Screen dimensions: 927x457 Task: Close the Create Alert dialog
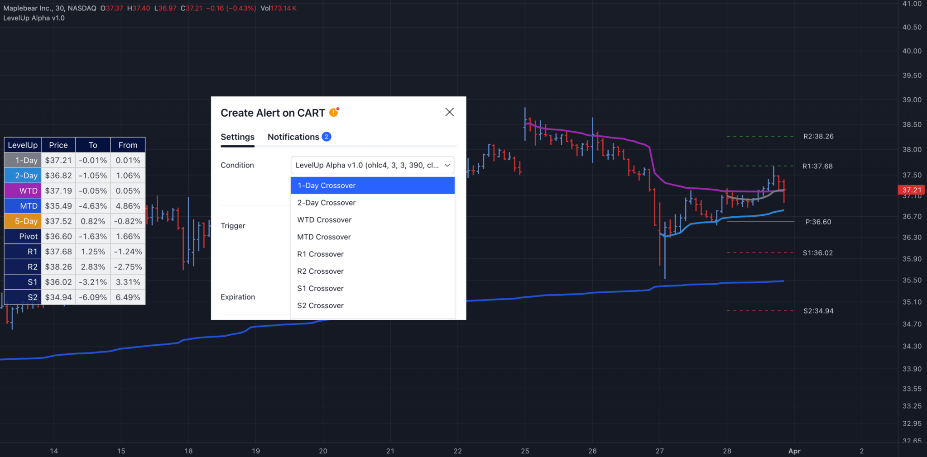click(x=449, y=112)
